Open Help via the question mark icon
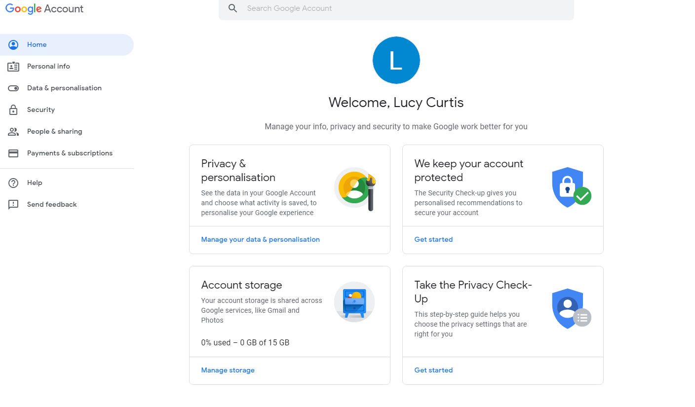Screen dimensions: 695x407 [x=13, y=183]
